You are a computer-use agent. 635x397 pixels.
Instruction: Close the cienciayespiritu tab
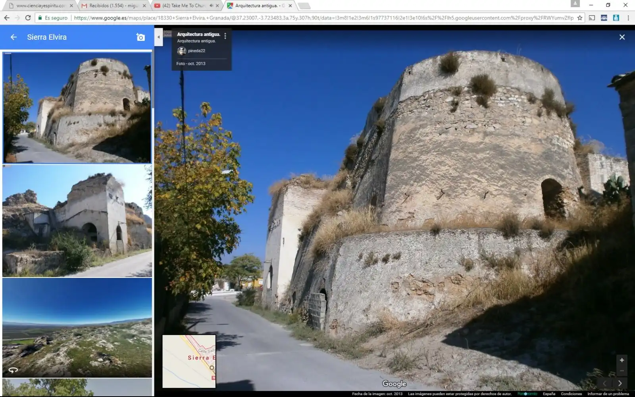71,6
